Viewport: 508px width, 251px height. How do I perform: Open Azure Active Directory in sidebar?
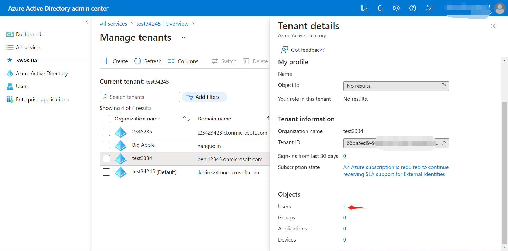click(x=42, y=73)
